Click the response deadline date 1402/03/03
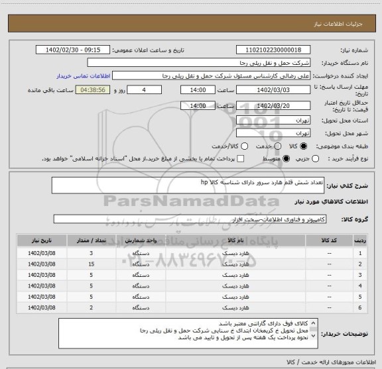The height and width of the screenshot is (369, 382). tap(273, 90)
